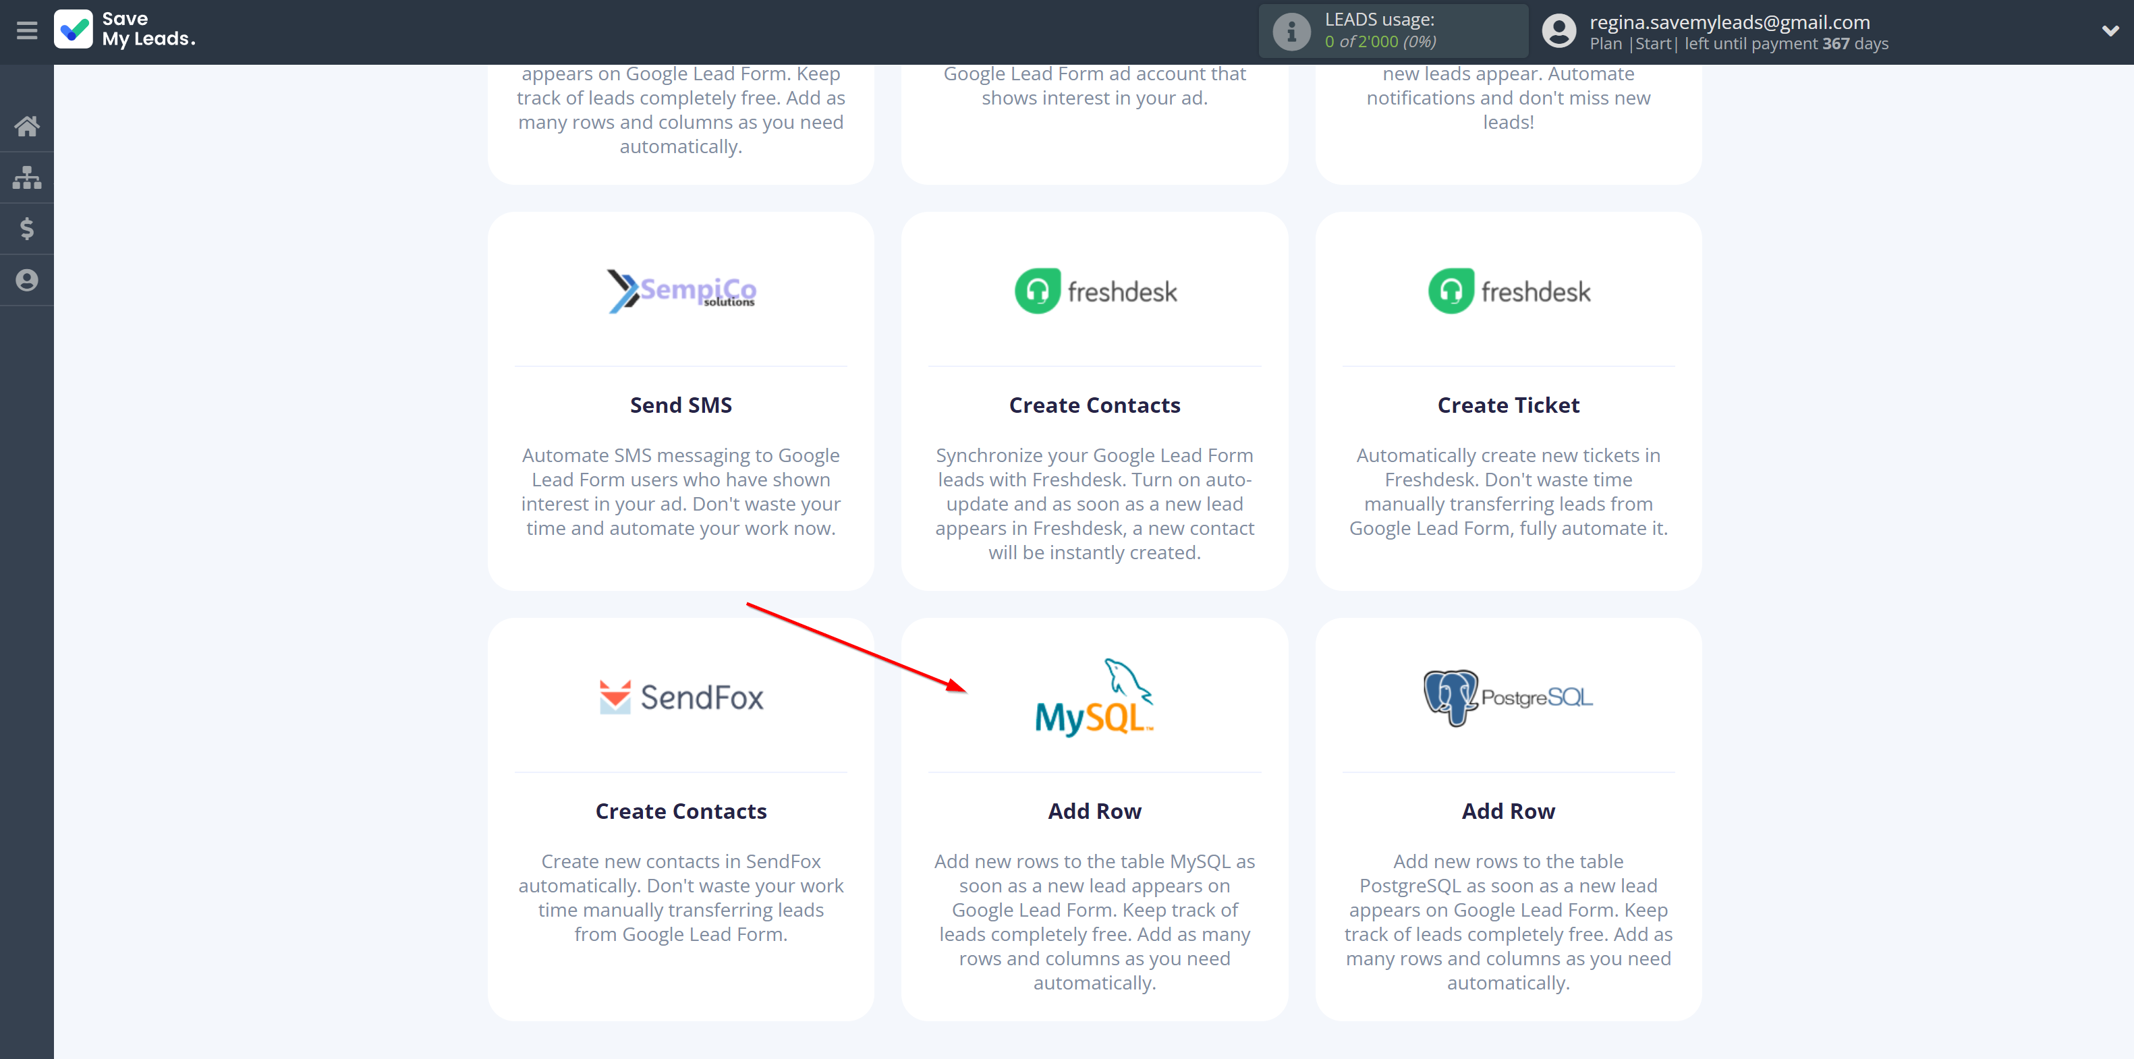
Task: Click the PostgreSQL logo
Action: click(1509, 697)
